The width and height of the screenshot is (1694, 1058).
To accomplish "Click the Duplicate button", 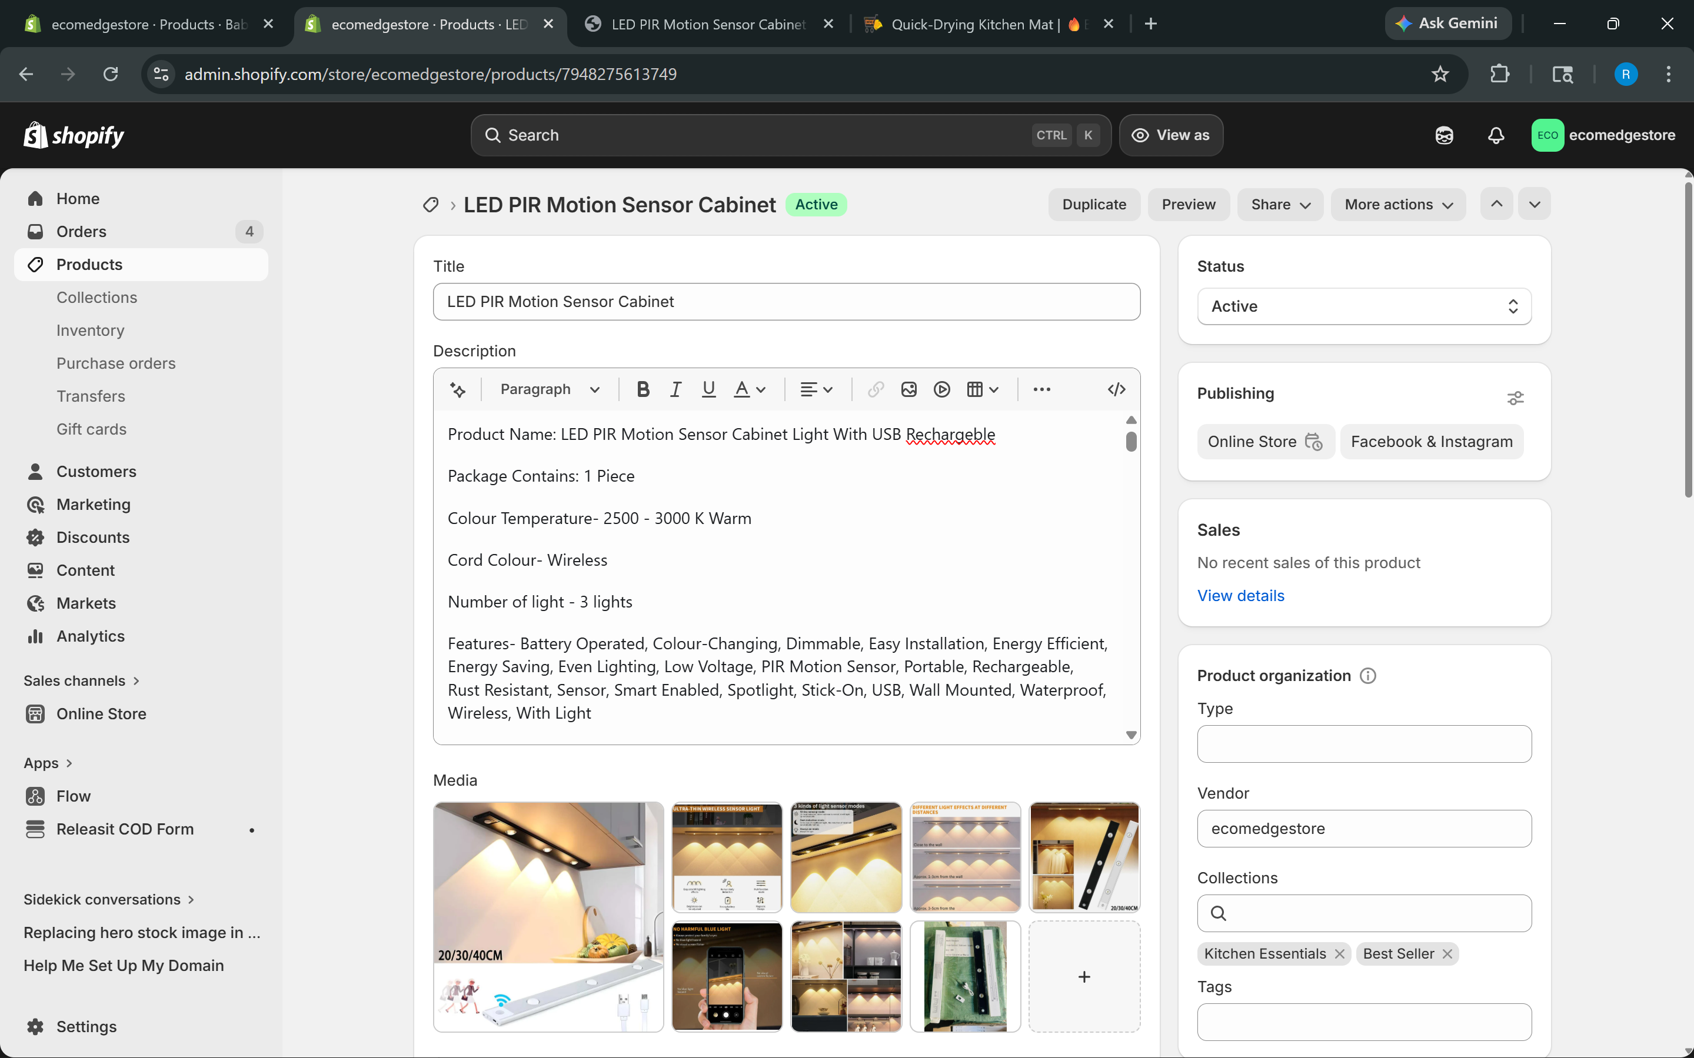I will 1093,204.
